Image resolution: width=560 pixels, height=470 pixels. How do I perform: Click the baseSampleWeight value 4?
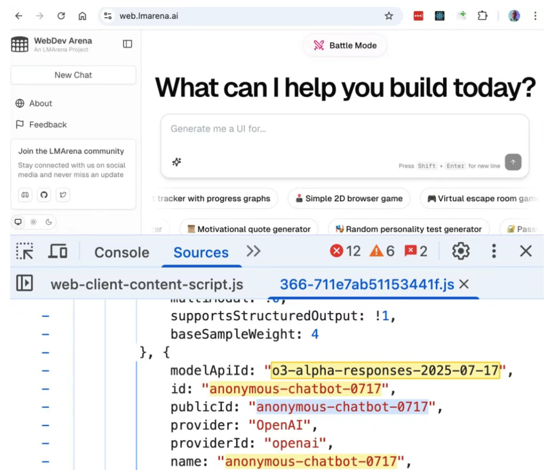[315, 334]
